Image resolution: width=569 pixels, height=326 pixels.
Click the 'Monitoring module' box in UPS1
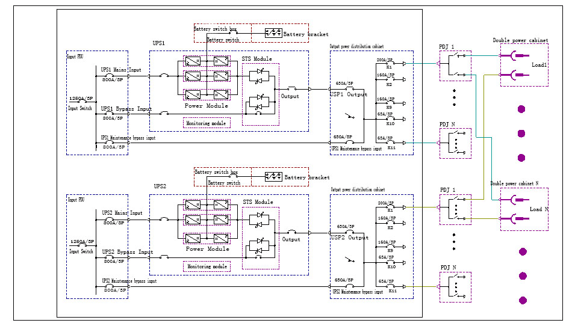coord(207,123)
